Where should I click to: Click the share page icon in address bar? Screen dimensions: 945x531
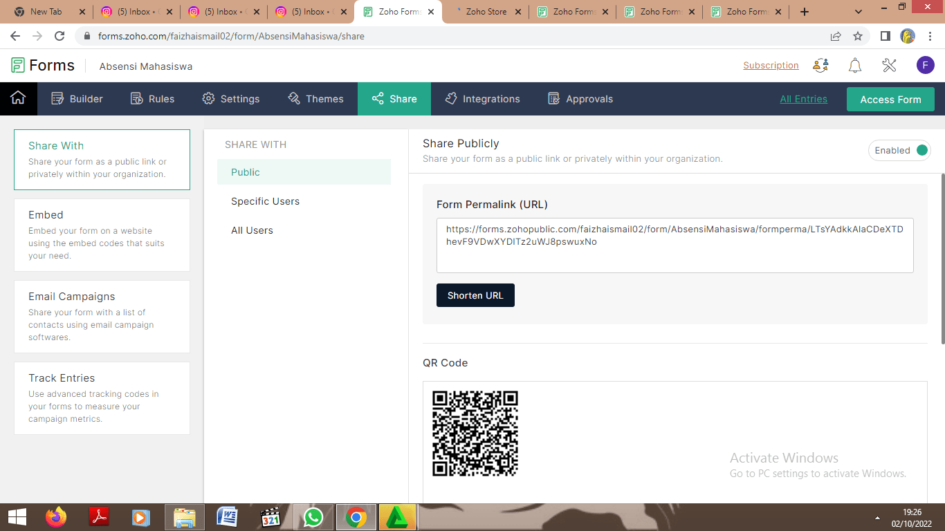836,36
